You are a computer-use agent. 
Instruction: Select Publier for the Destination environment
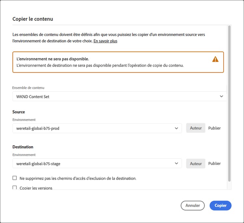click(x=214, y=163)
